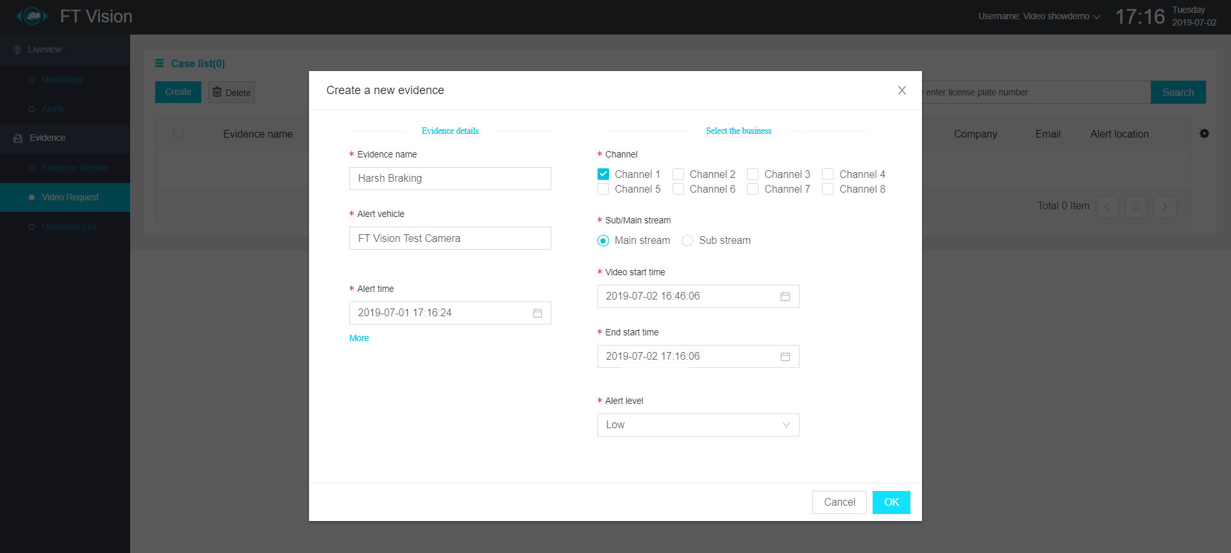Screen dimensions: 1231x553
Task: Select the Sub stream radio button
Action: 687,241
